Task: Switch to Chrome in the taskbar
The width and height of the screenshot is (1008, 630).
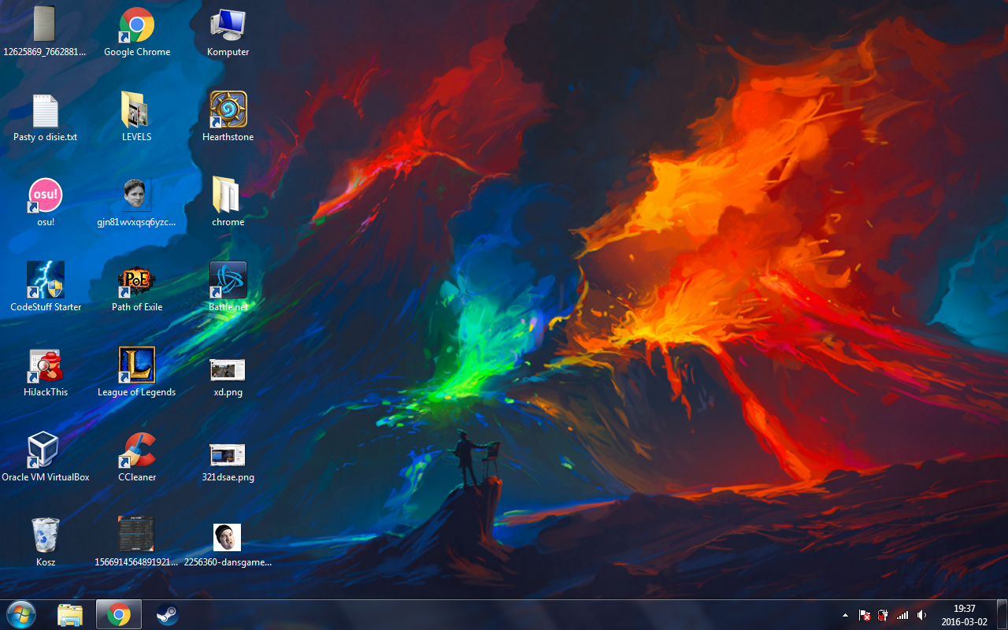Action: [119, 614]
